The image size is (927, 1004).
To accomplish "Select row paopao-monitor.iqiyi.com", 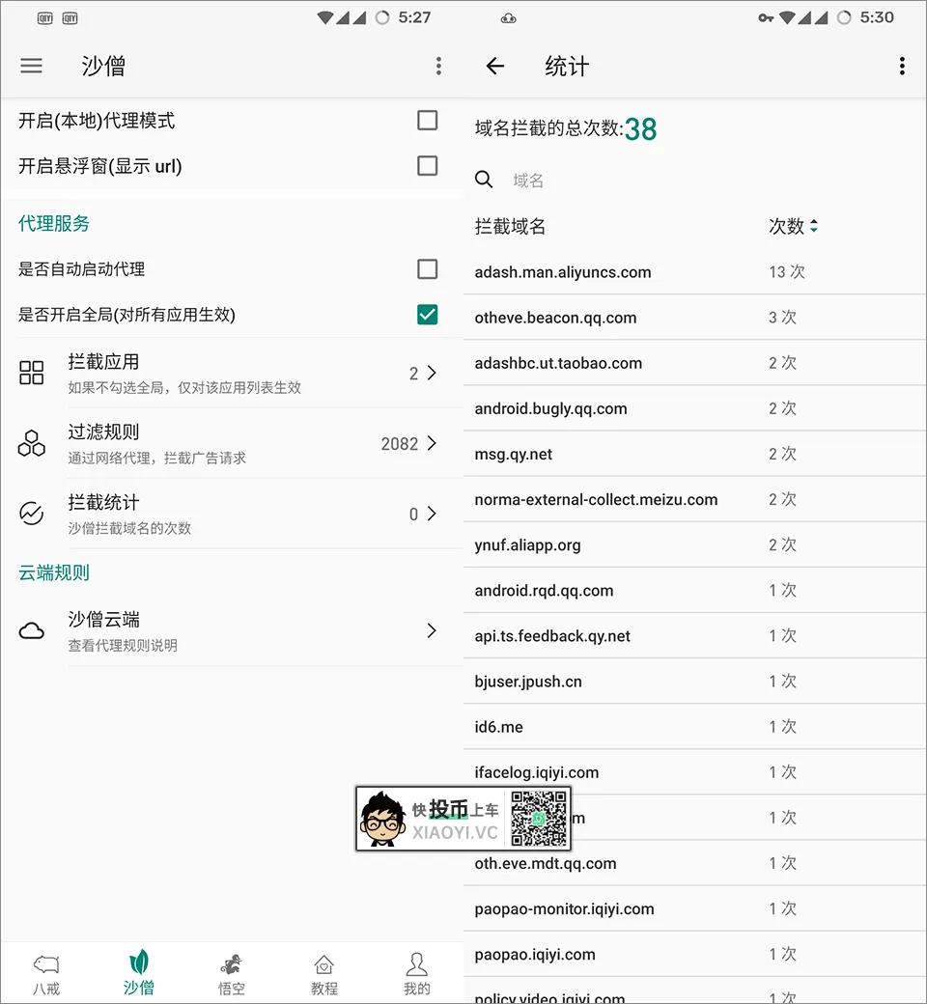I will click(694, 908).
